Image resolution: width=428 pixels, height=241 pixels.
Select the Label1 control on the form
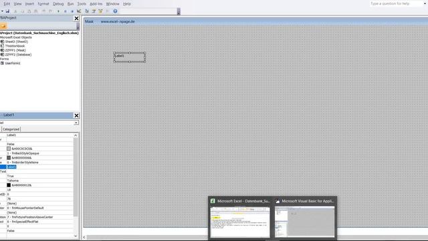coord(129,58)
